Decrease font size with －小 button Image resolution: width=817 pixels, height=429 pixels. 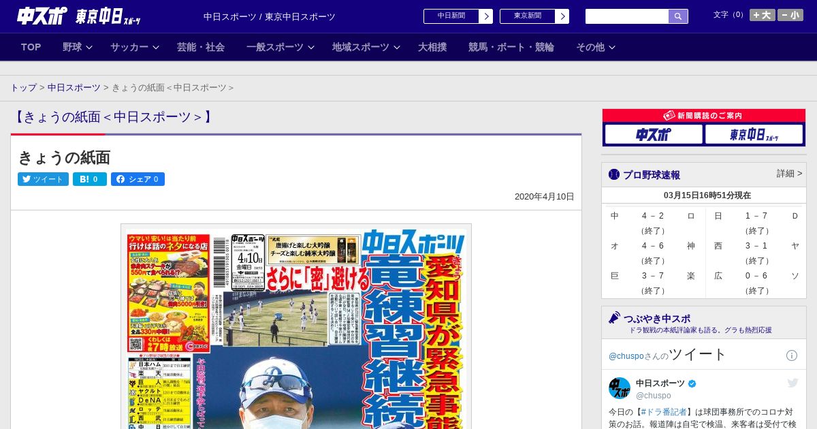tap(790, 15)
